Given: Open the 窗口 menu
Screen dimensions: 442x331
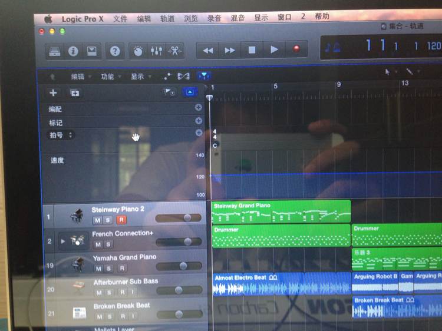Looking at the screenshot, I should pos(284,17).
